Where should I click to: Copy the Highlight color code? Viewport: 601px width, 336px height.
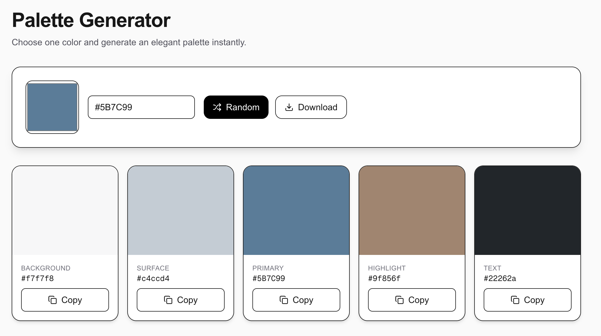[x=412, y=300]
